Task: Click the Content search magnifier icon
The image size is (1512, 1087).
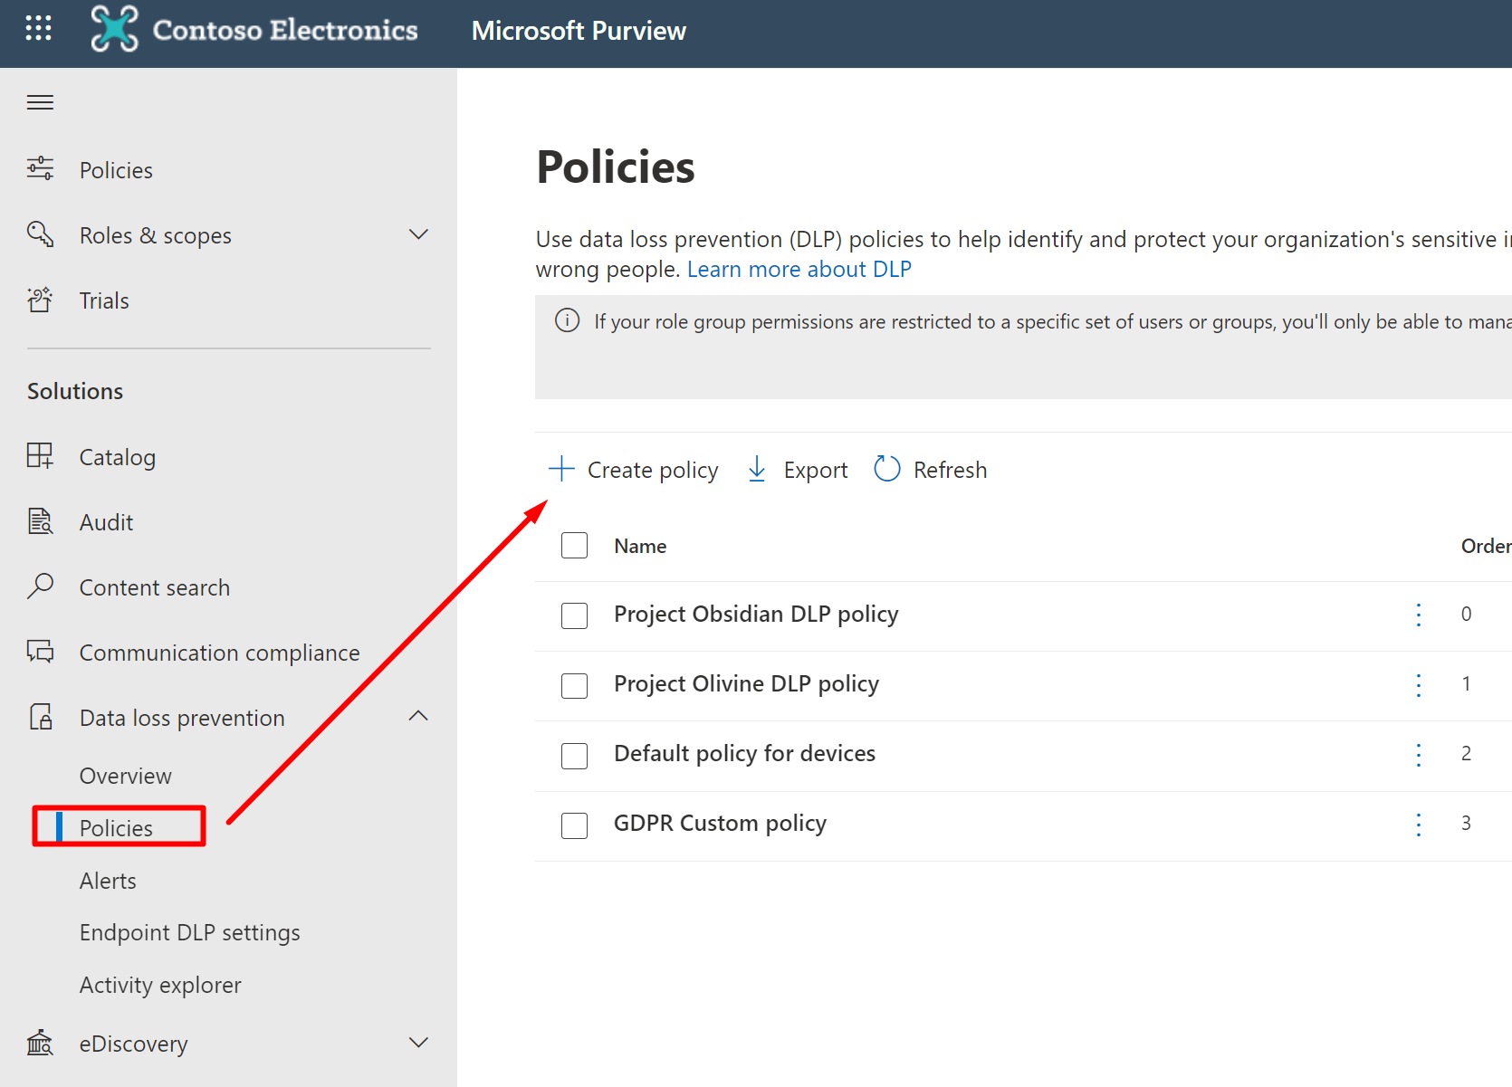Action: 40,586
